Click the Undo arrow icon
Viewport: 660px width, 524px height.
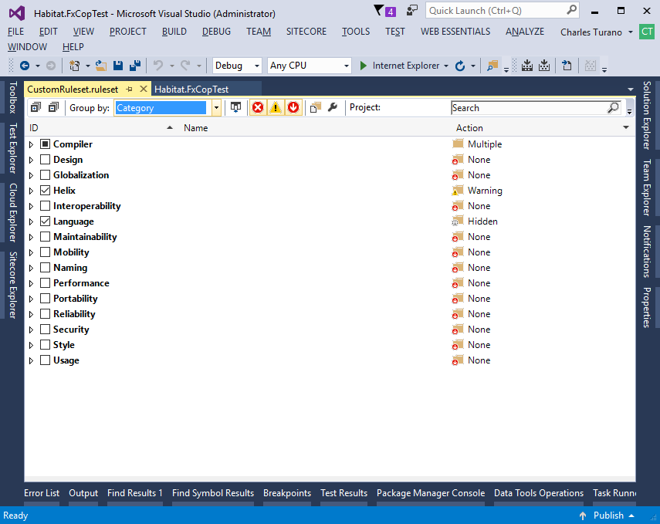pyautogui.click(x=158, y=66)
